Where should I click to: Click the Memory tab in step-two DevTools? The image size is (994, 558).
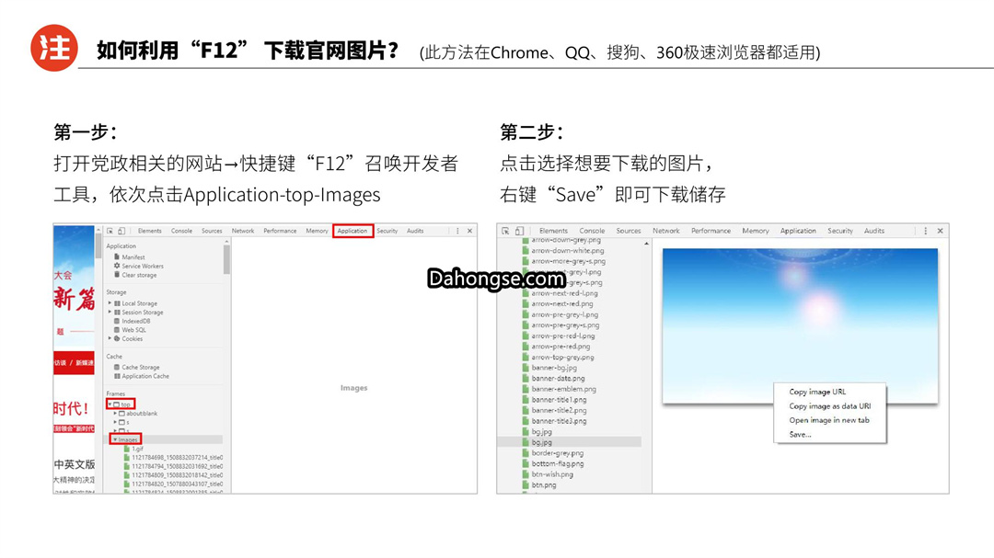pyautogui.click(x=756, y=231)
